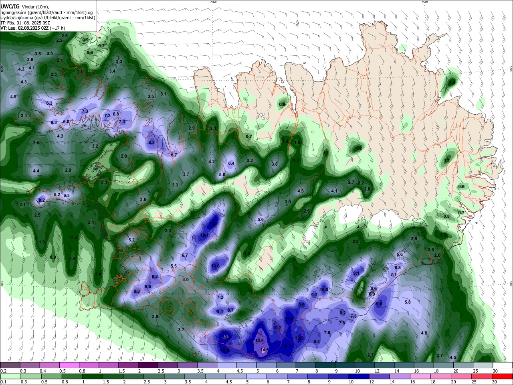Select the 'IT: Fös. 01. 08. 2025 09Z' line
This screenshot has width=513, height=385.
click(x=25, y=23)
